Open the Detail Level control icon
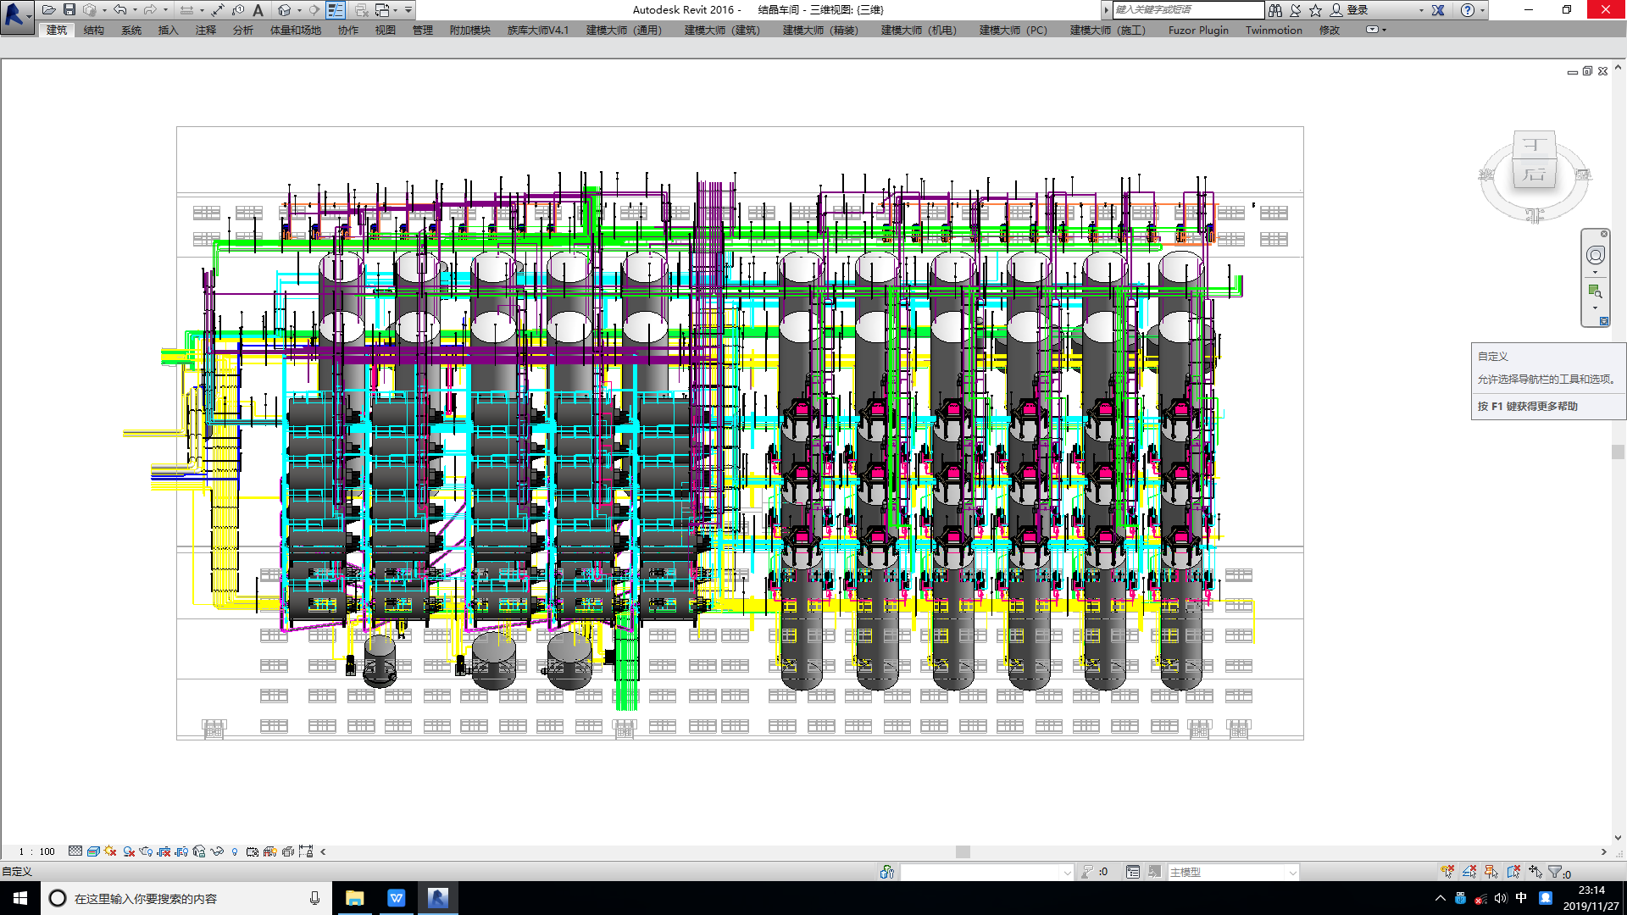The width and height of the screenshot is (1627, 915). [x=75, y=851]
